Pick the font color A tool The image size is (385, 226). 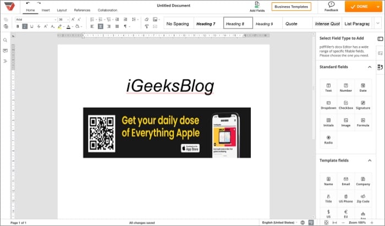(69, 26)
